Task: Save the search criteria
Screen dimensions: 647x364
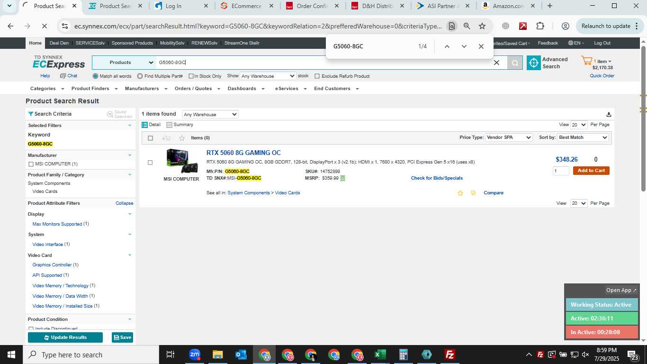Action: click(122, 337)
